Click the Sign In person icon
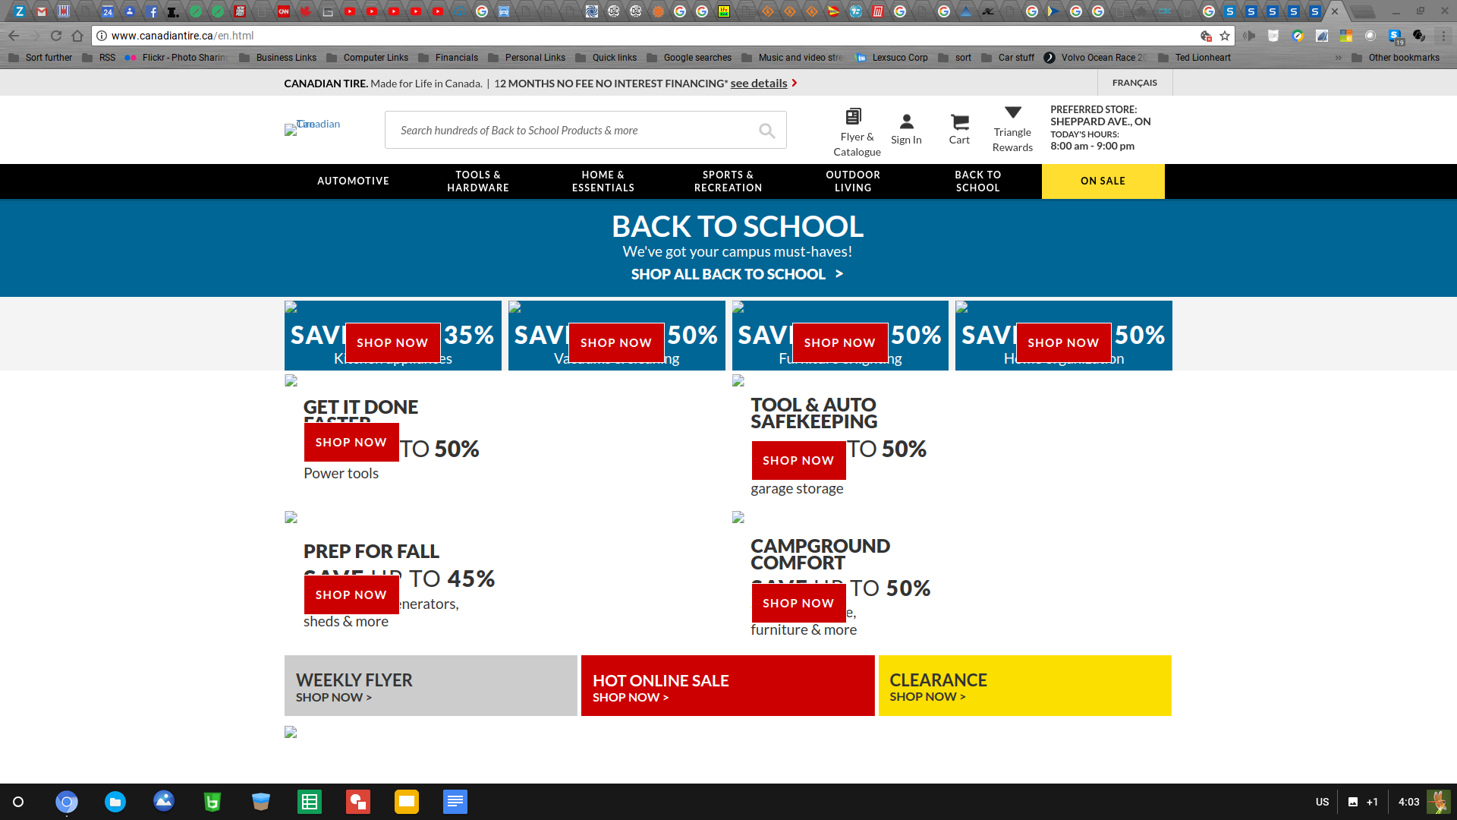This screenshot has width=1457, height=820. [906, 121]
